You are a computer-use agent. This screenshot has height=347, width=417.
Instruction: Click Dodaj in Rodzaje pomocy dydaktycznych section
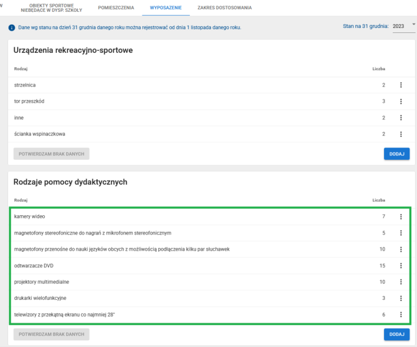396,335
